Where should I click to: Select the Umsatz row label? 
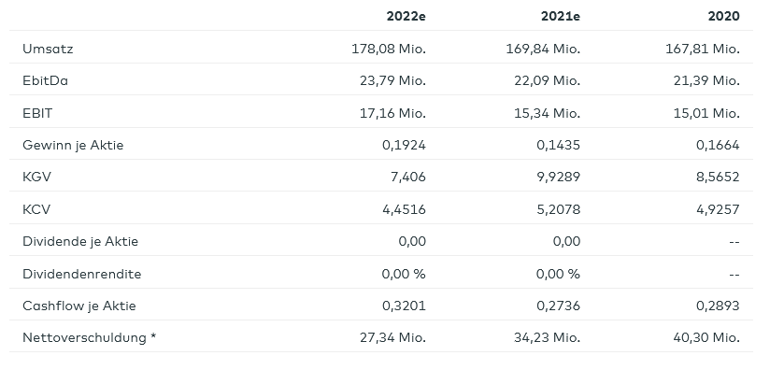48,49
